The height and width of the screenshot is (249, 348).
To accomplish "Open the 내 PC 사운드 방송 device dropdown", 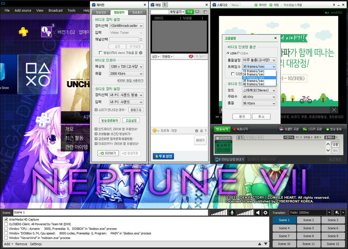I will coord(126,95).
